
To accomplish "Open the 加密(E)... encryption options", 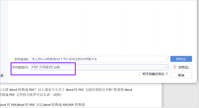I will (x=181, y=67).
